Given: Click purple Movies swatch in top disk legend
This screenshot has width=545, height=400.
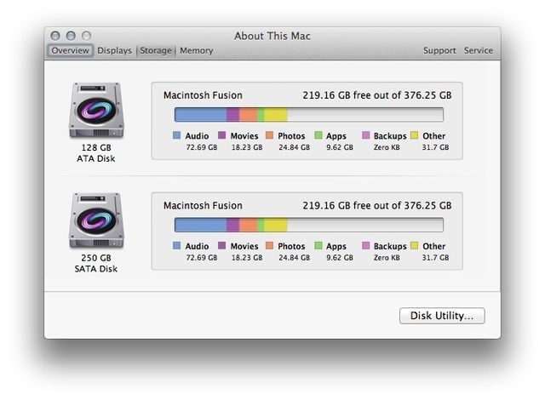Looking at the screenshot, I should [222, 136].
